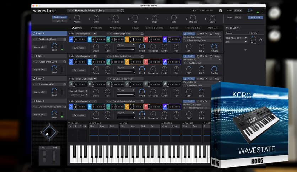Click the vector joystick diamond pad

coord(49,132)
